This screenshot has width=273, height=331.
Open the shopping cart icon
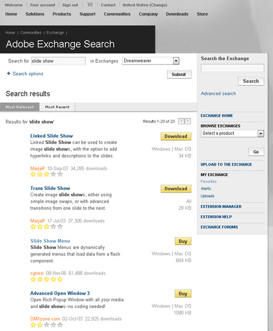[90, 4]
